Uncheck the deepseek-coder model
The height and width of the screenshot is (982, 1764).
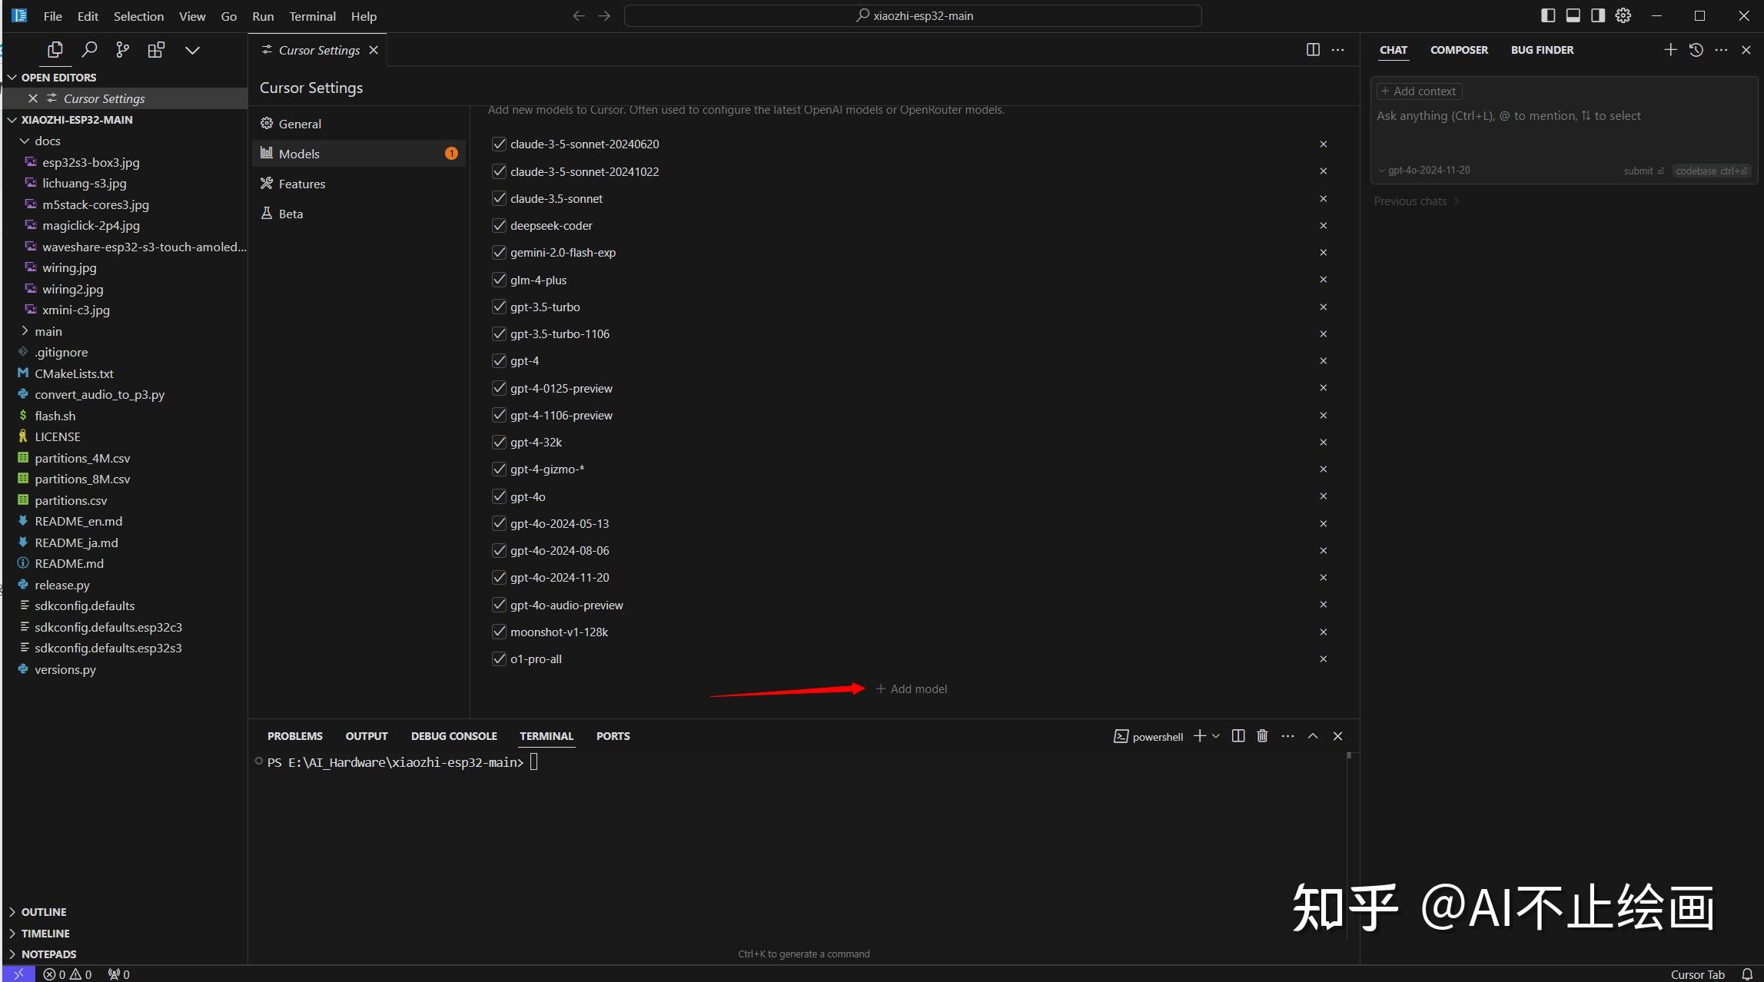tap(498, 225)
